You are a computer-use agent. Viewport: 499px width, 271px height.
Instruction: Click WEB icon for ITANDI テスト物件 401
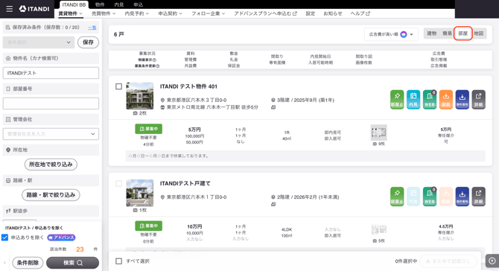pos(429,100)
